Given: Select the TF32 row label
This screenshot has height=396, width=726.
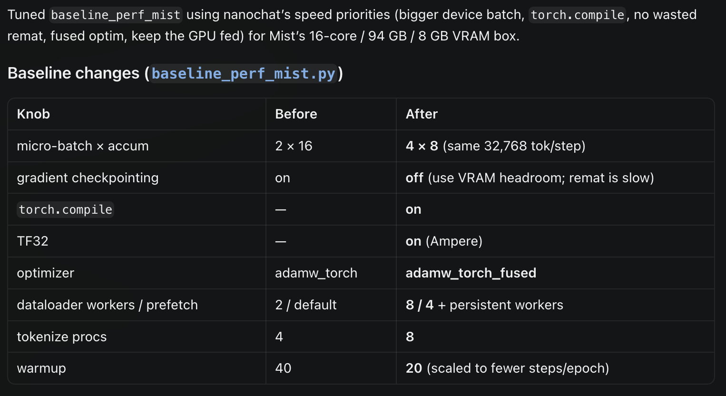Looking at the screenshot, I should (32, 241).
